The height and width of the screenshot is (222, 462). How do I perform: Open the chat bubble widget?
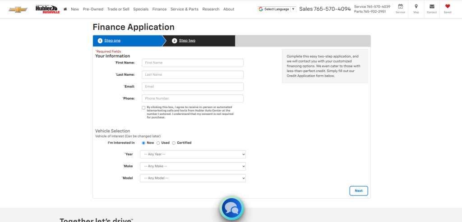coord(231,208)
